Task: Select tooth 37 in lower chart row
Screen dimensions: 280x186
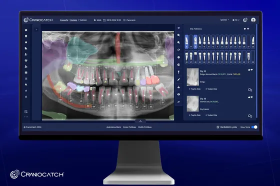Action: tap(248, 57)
